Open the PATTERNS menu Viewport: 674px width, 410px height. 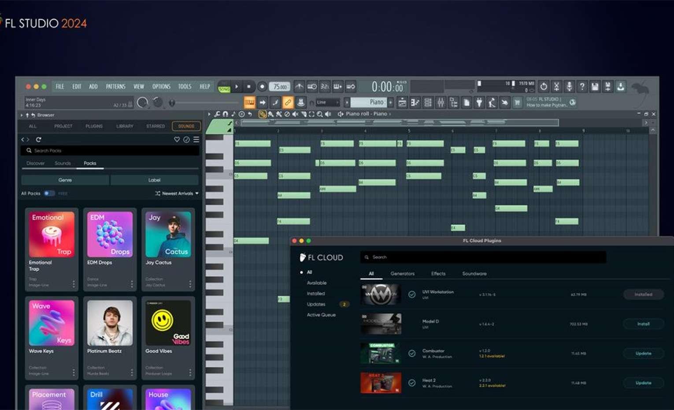pos(115,86)
